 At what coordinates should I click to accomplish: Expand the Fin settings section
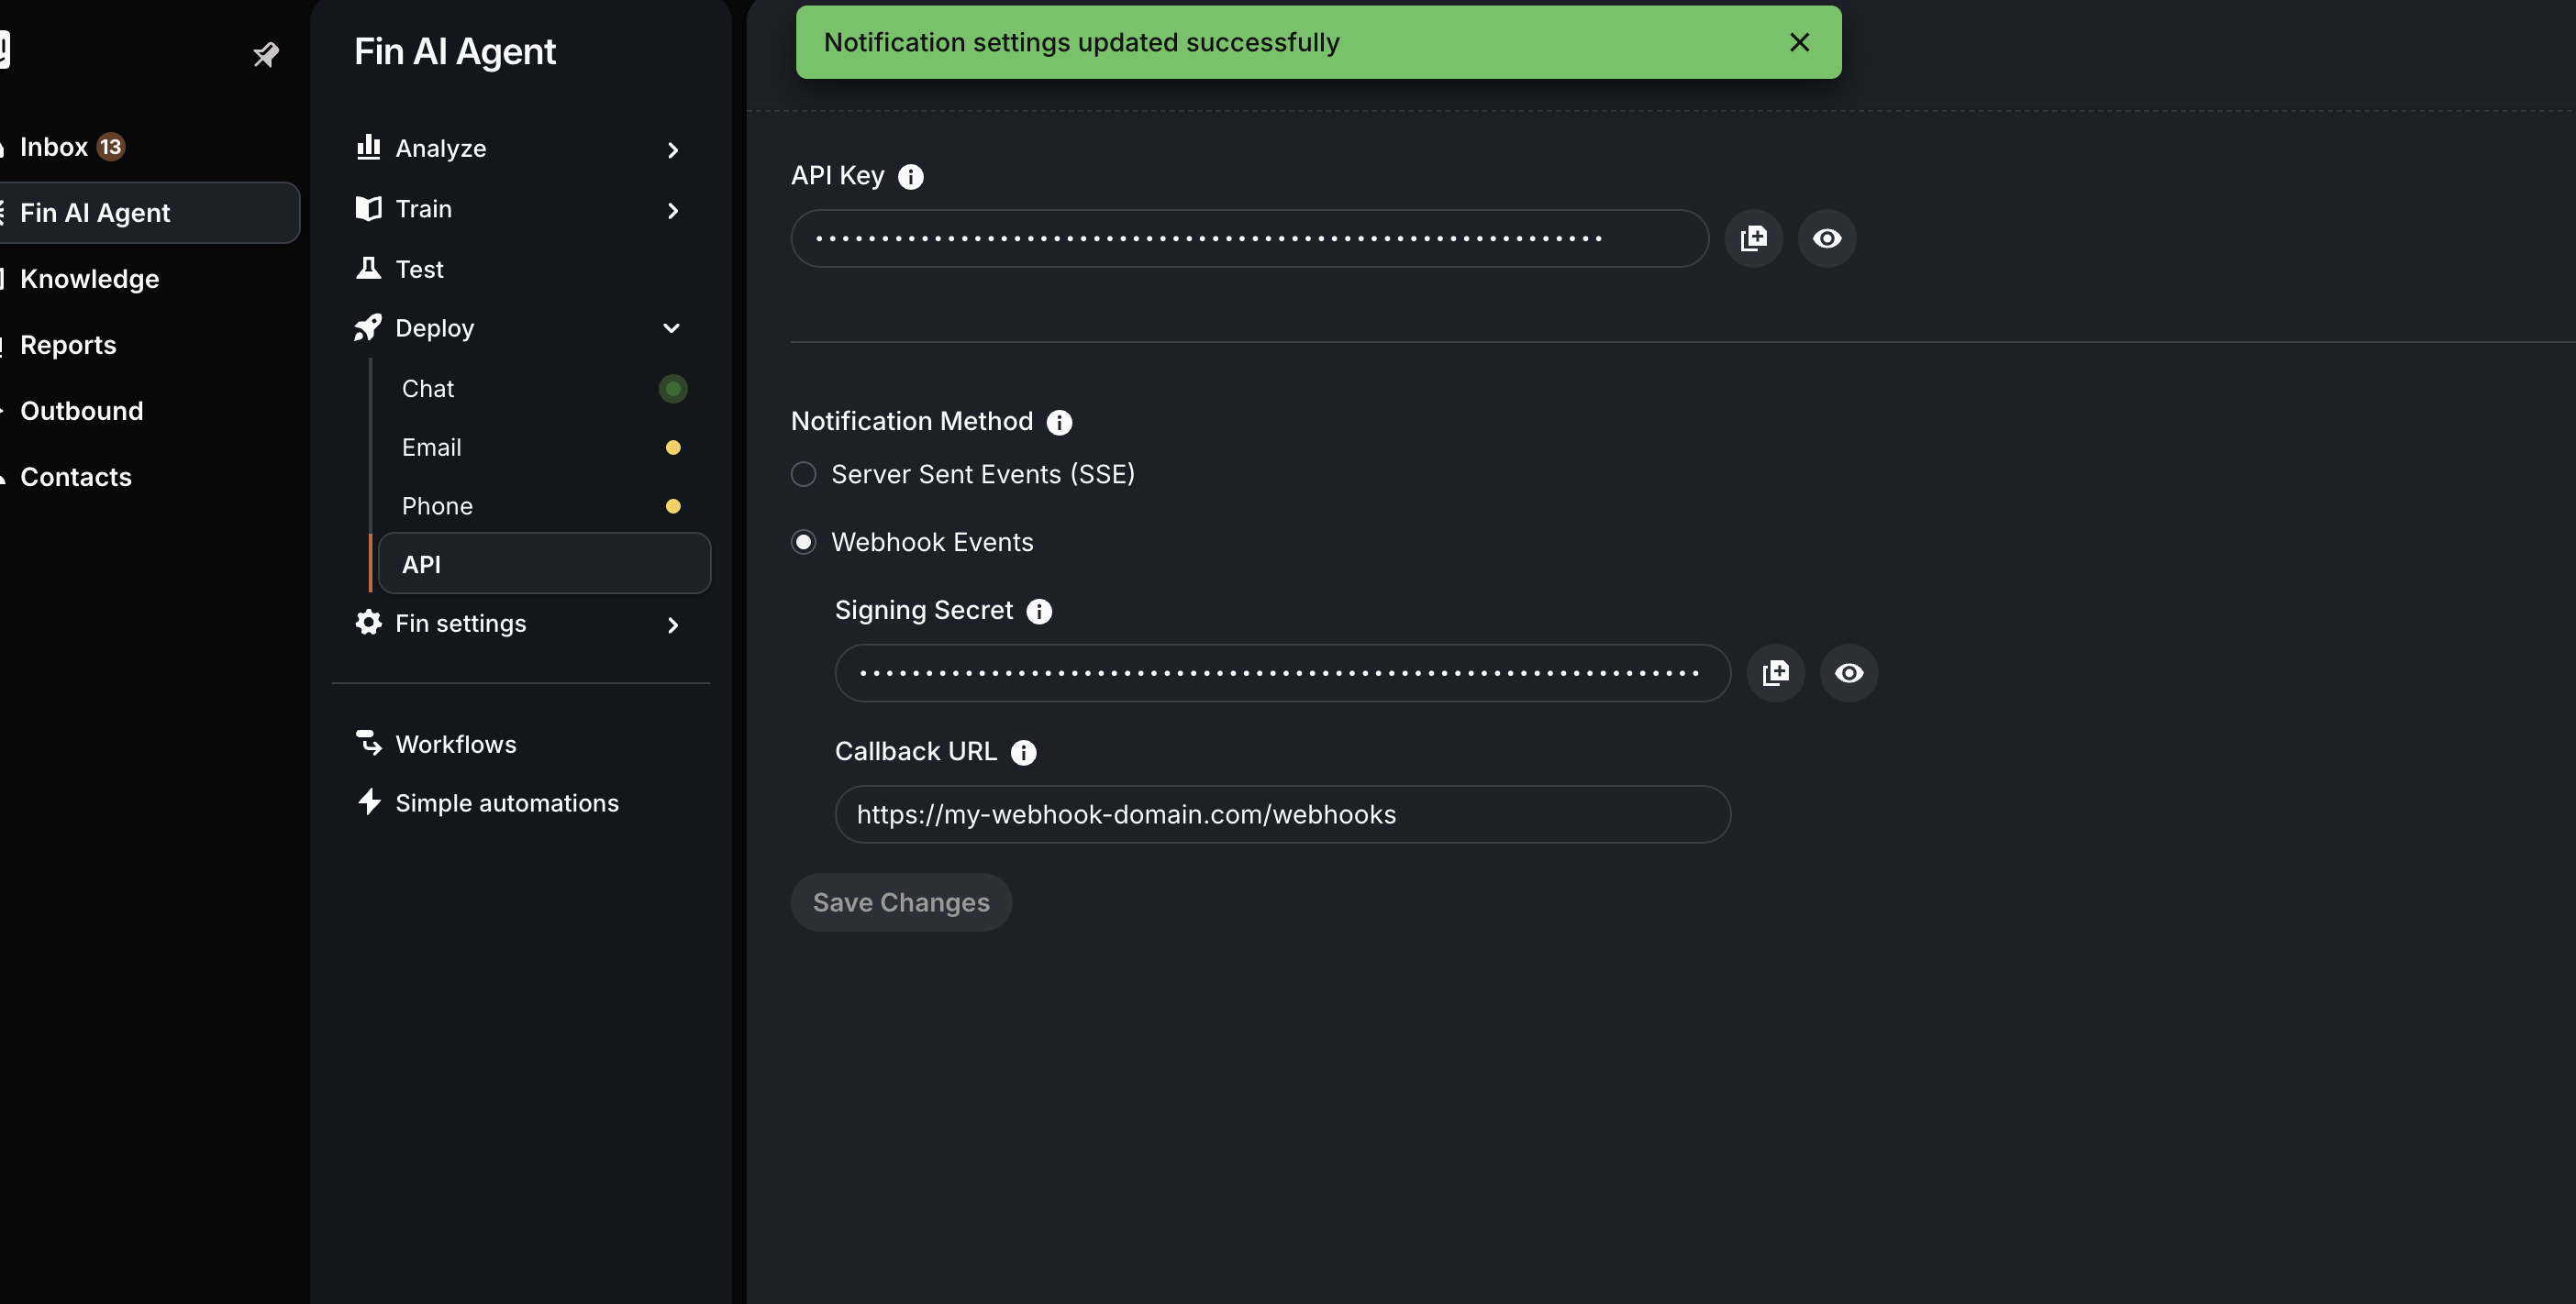[672, 624]
